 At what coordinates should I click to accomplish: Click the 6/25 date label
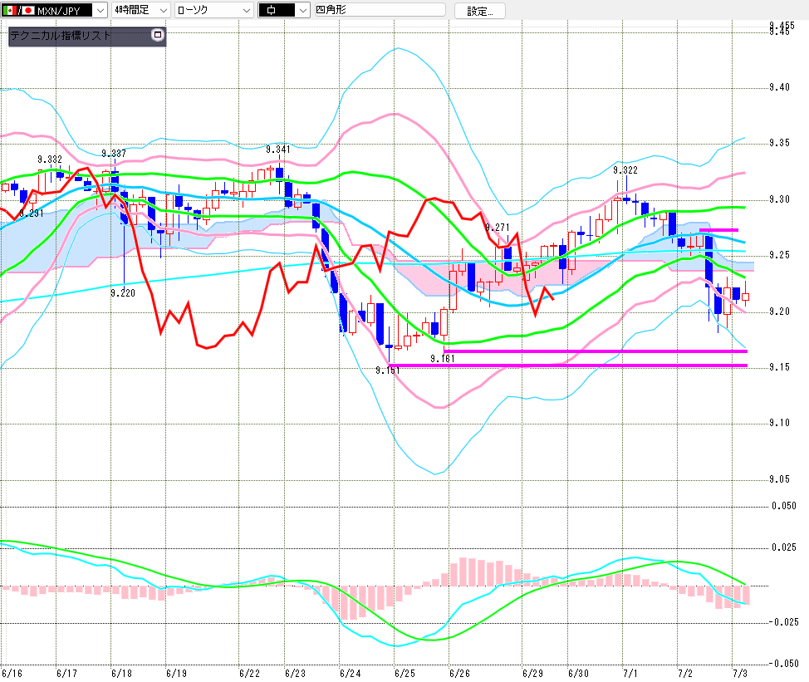[x=405, y=674]
